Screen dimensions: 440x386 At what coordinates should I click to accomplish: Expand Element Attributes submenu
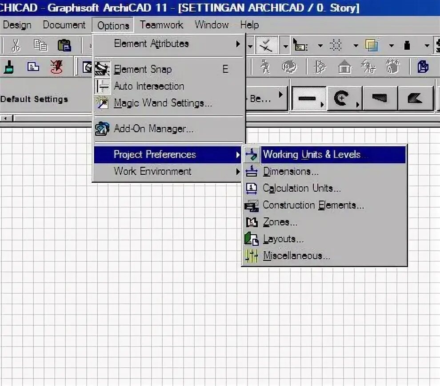point(168,43)
